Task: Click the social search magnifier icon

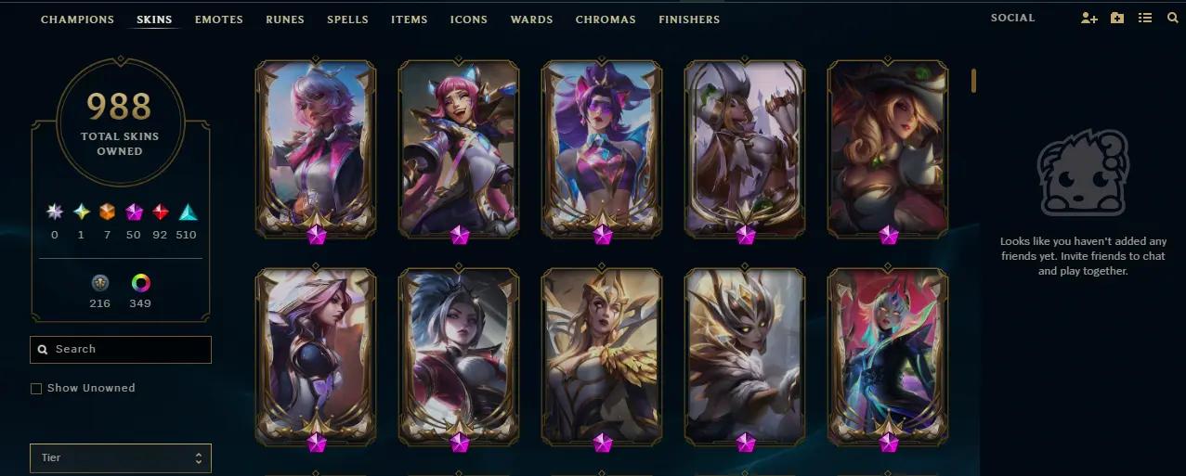Action: (1172, 19)
